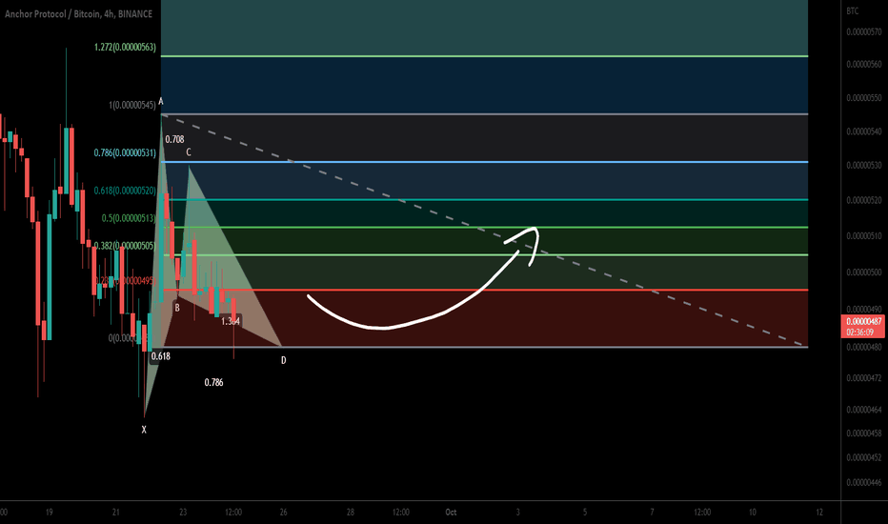Click the 0.00000458 price axis label
This screenshot has width=888, height=524.
click(864, 433)
